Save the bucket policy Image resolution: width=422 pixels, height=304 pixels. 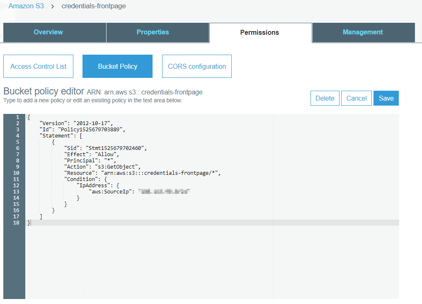pyautogui.click(x=386, y=98)
